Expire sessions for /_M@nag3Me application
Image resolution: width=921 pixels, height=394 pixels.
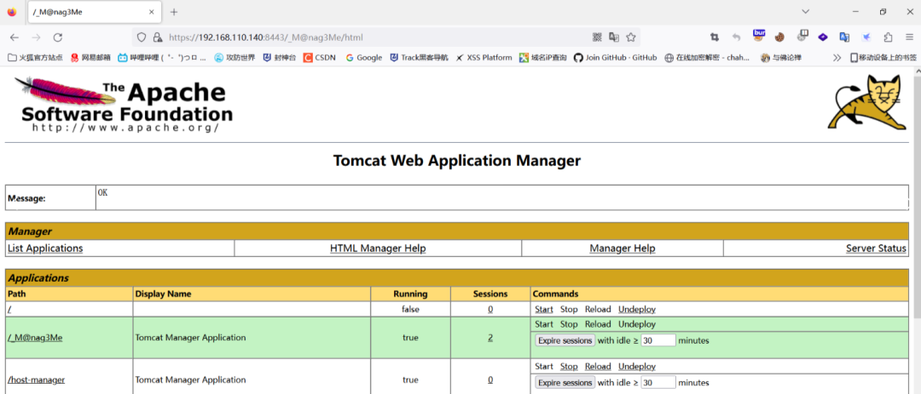(565, 340)
